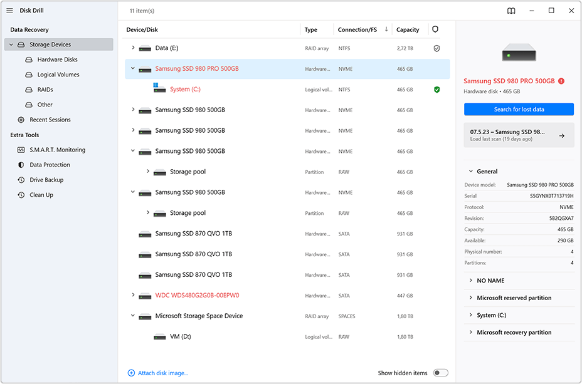Viewport: 582px width, 384px height.
Task: Collapse the General details section
Action: (470, 171)
